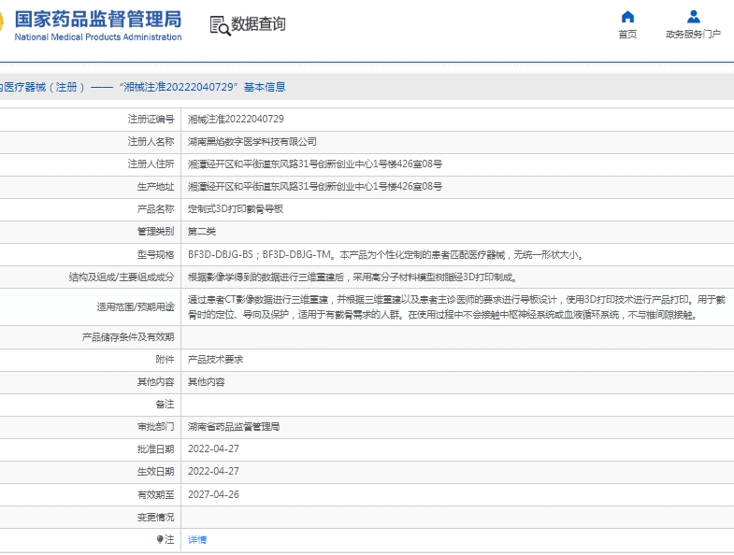Image resolution: width=734 pixels, height=555 pixels.
Task: Click the data query magnifier icon
Action: (220, 25)
